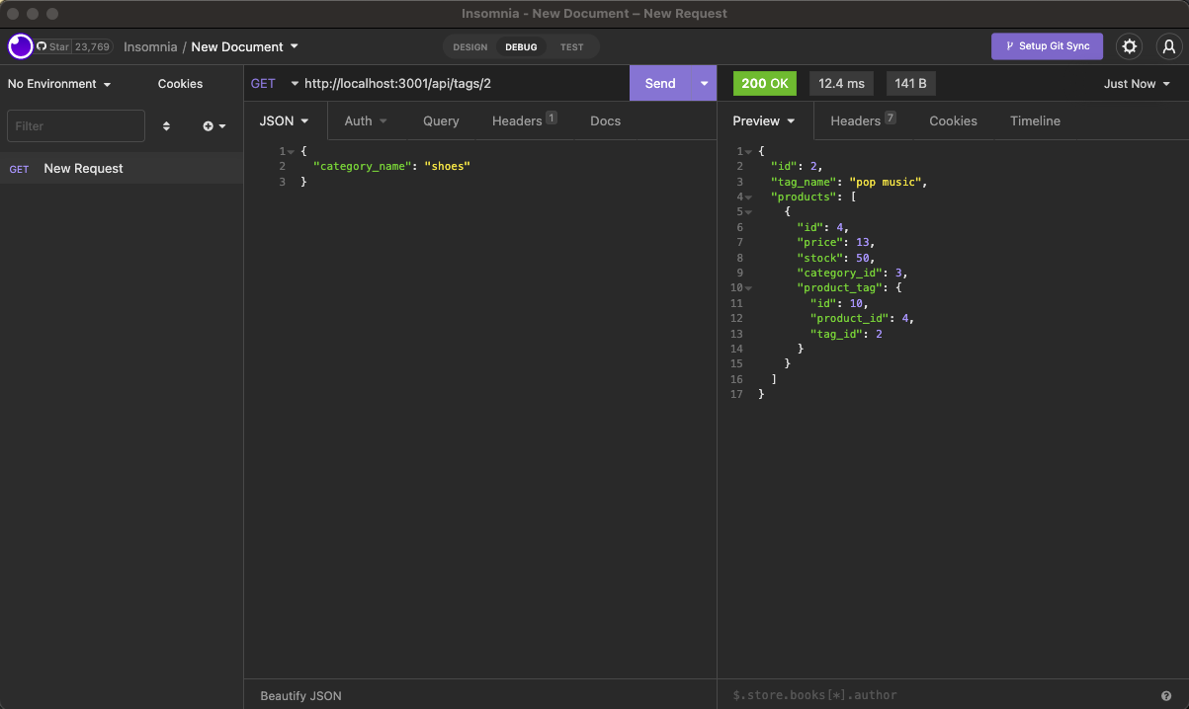Open the Insomnia preferences gear icon
This screenshot has width=1189, height=709.
pos(1129,46)
